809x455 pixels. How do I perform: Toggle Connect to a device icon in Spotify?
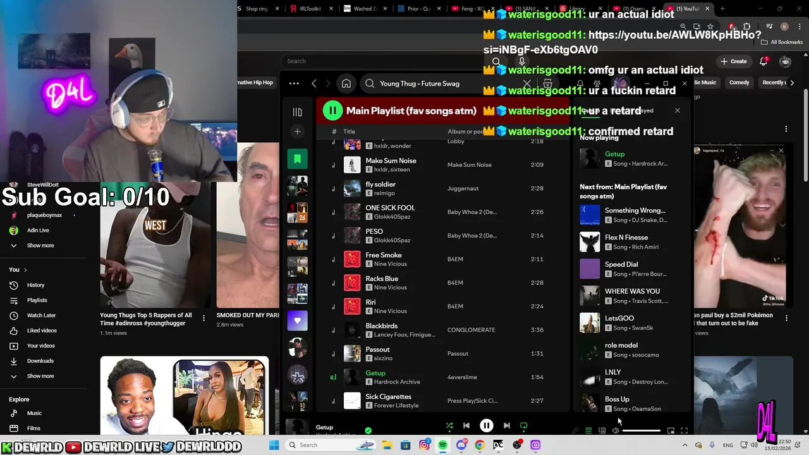[602, 431]
